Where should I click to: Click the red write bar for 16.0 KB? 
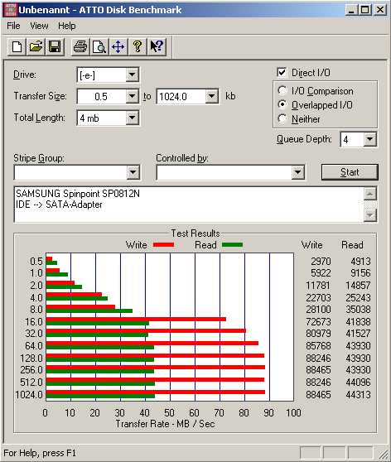click(136, 320)
